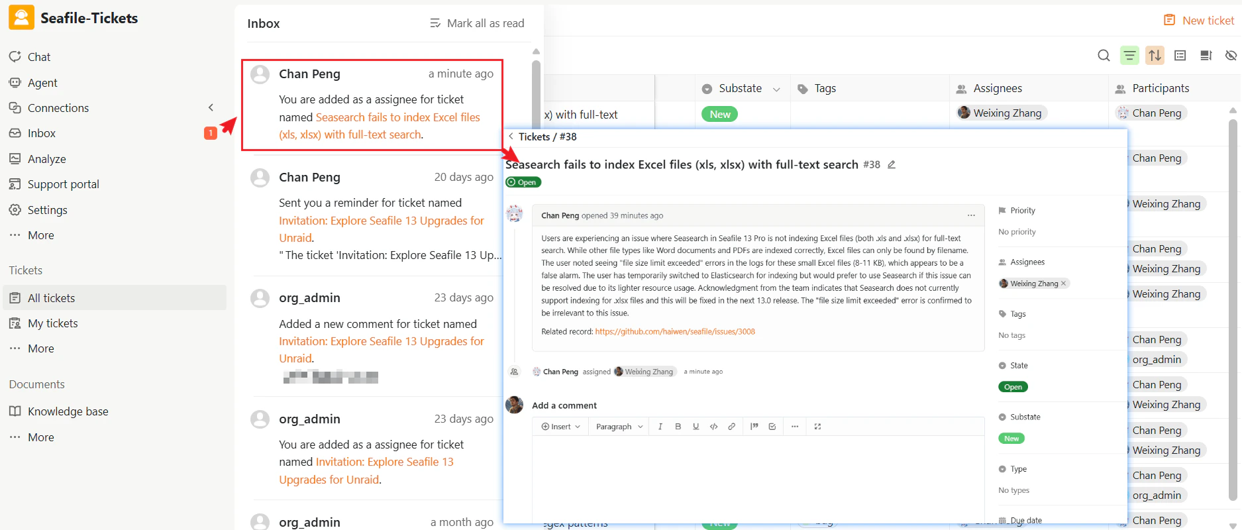
Task: Click the Inbox panel scrollbar up arrow
Action: (537, 52)
